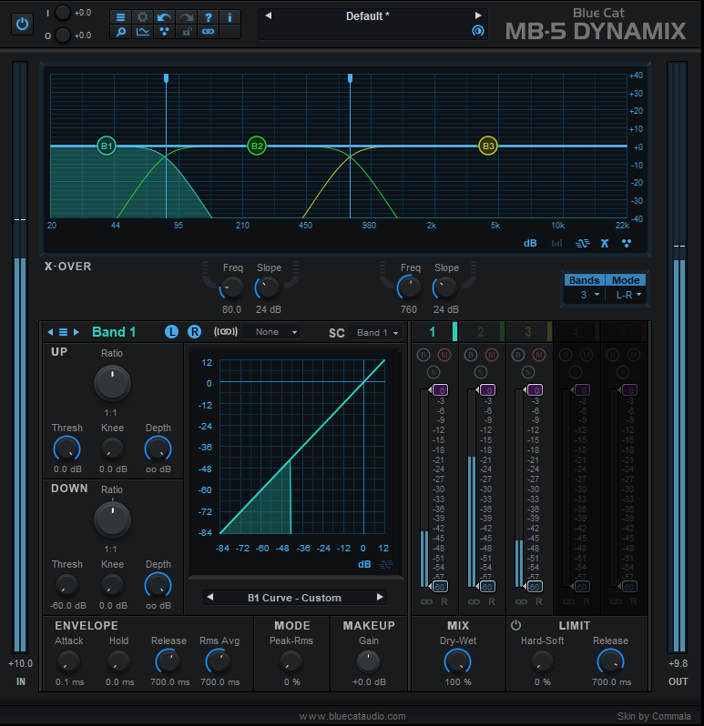Select band 3 tab
Viewport: 704px width, 726px height.
coord(528,332)
